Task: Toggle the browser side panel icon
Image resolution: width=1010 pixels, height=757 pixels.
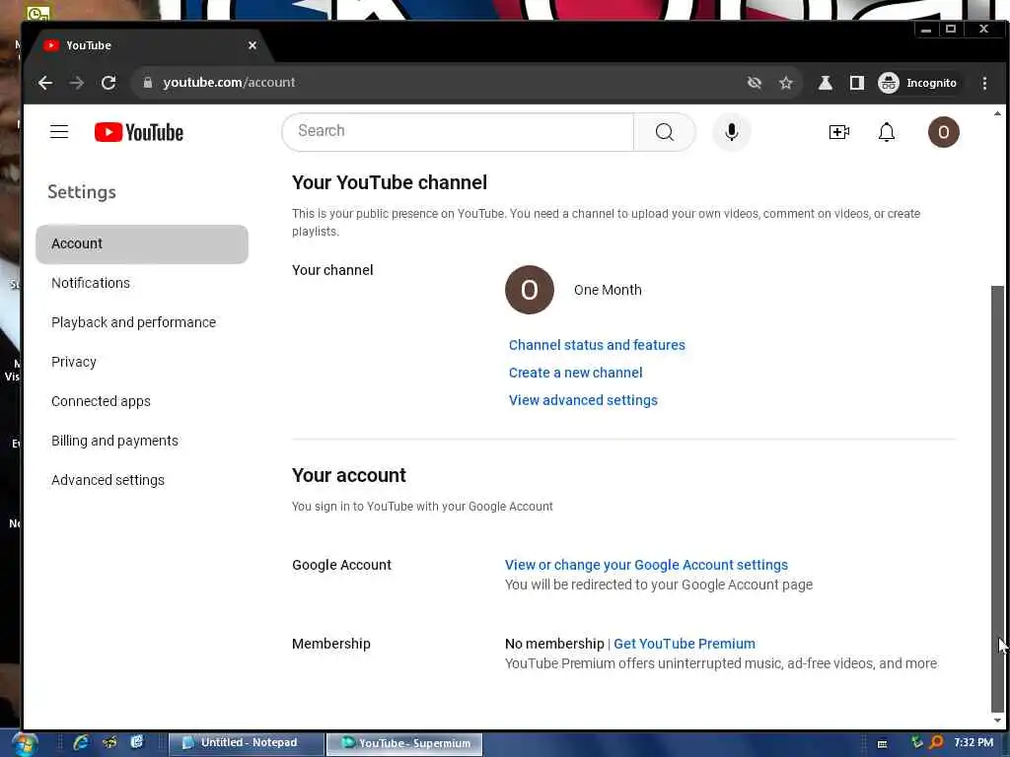Action: click(857, 83)
